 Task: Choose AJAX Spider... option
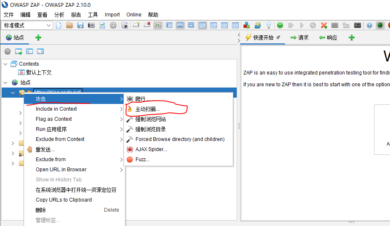pyautogui.click(x=179, y=149)
